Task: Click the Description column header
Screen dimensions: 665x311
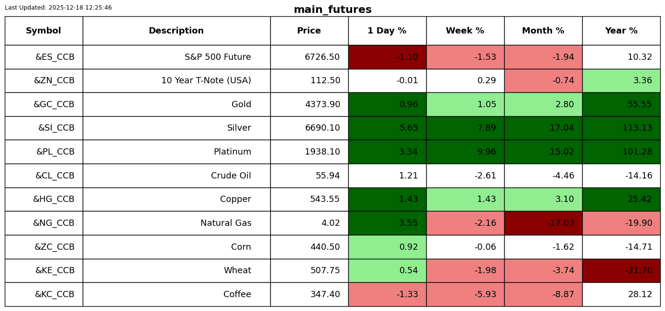Action: 176,31
